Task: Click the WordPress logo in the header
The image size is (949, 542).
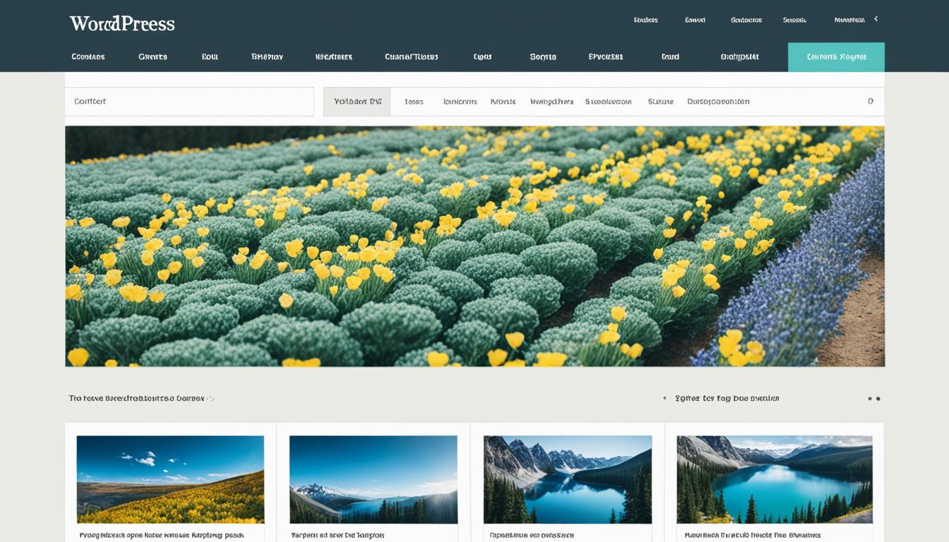Action: click(121, 23)
